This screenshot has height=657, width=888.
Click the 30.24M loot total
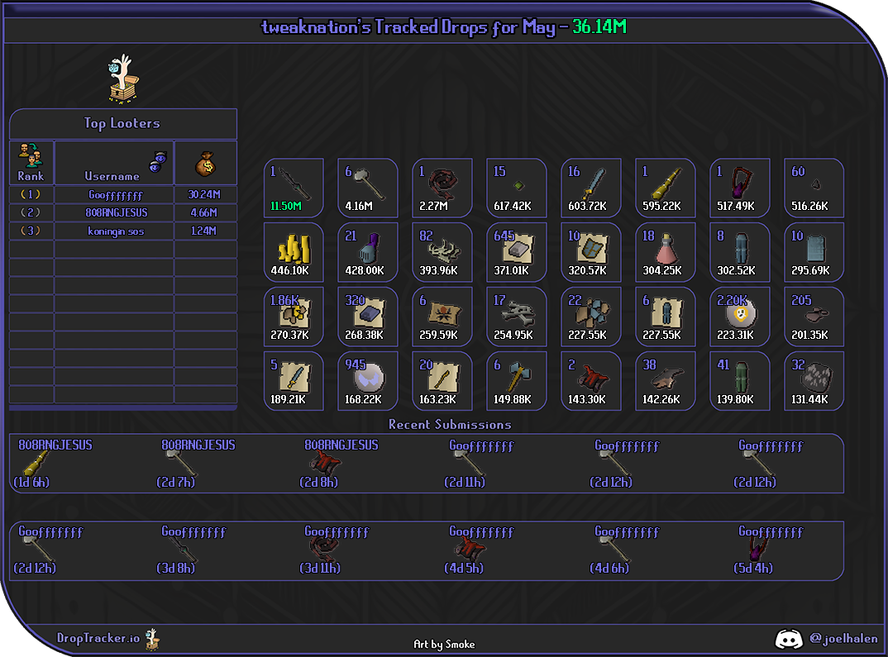(204, 195)
